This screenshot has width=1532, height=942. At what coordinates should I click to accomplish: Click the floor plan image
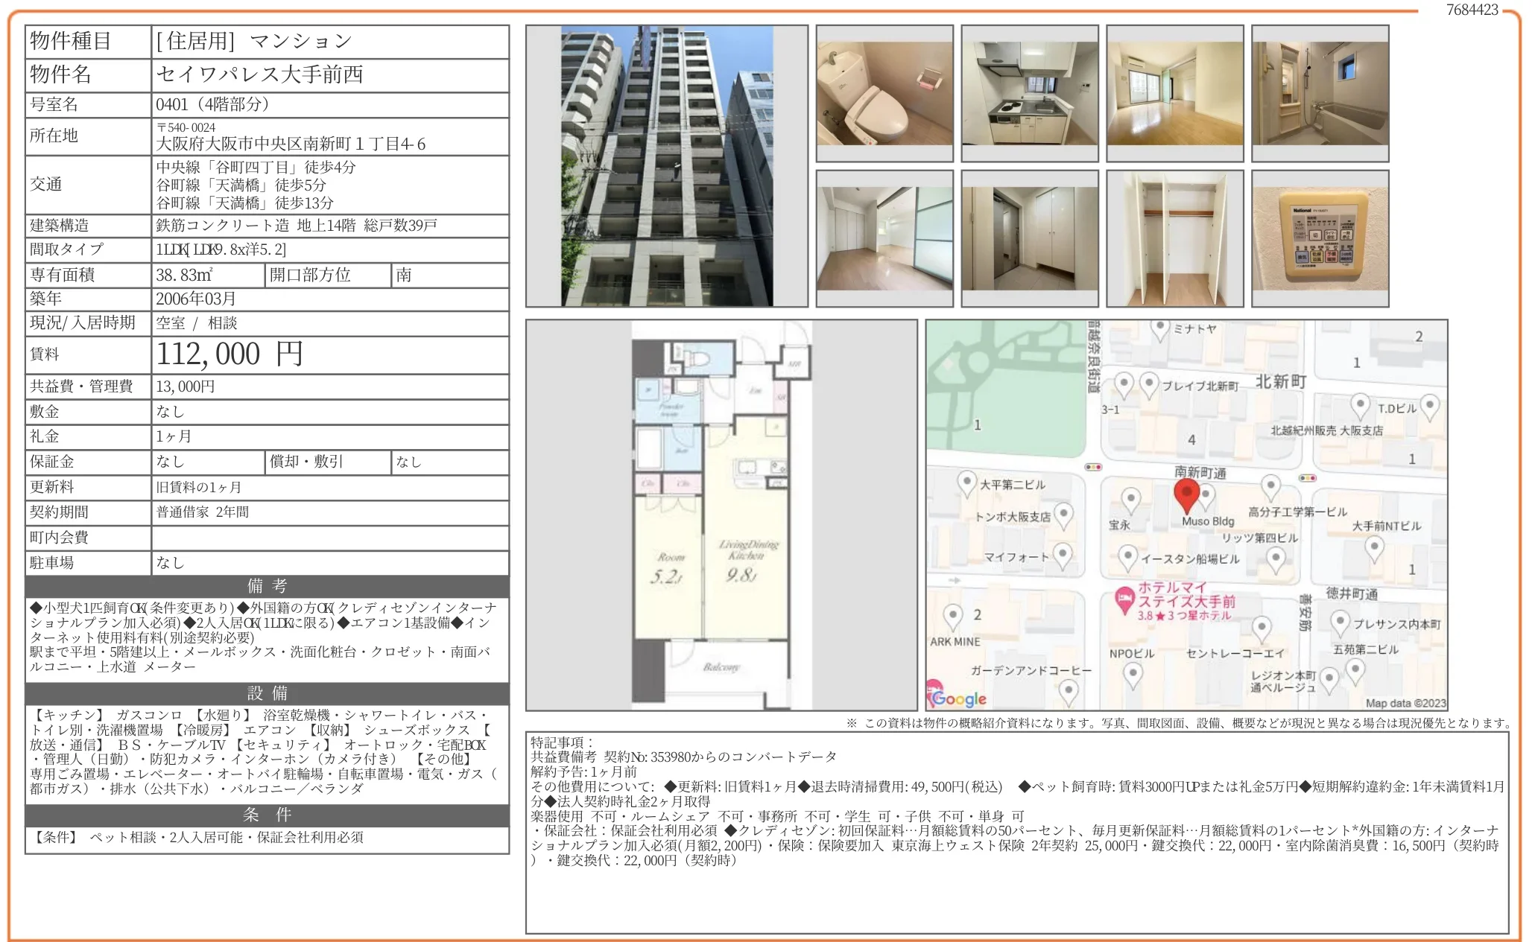point(721,515)
